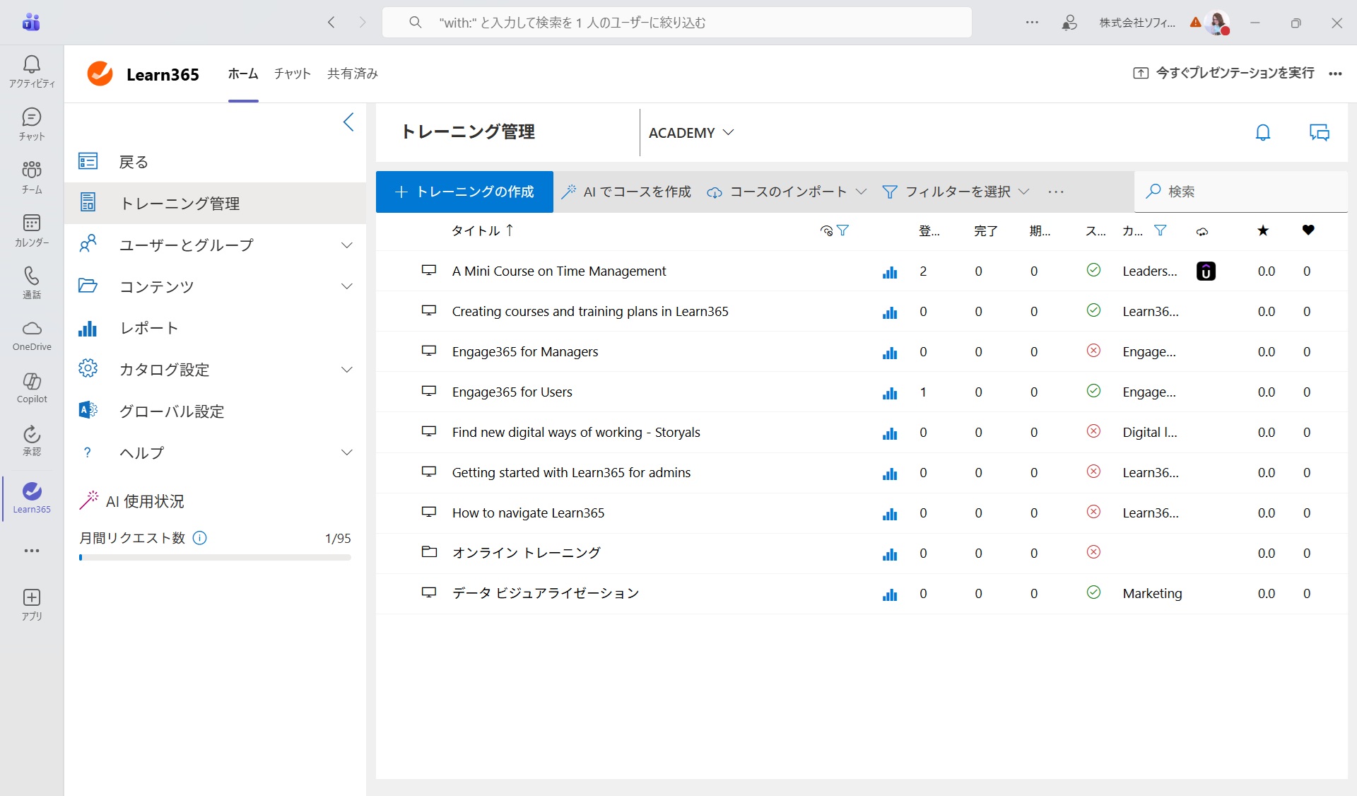Click the 検索 training search field
The height and width of the screenshot is (796, 1357).
(x=1241, y=192)
